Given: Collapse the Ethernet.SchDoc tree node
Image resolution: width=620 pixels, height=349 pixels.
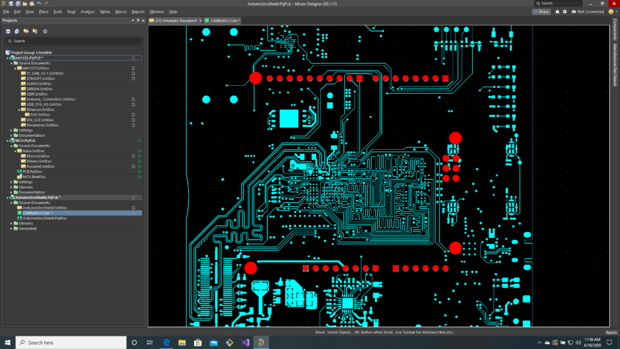Looking at the screenshot, I should click(x=20, y=109).
